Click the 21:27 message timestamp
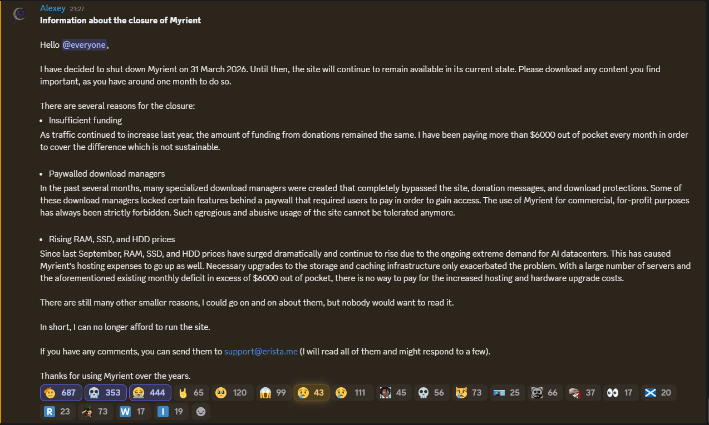Screen dimensions: 709x425 (x=77, y=9)
